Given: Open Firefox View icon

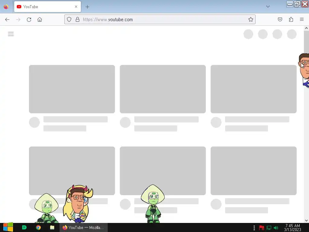Looking at the screenshot, I should coord(6,7).
